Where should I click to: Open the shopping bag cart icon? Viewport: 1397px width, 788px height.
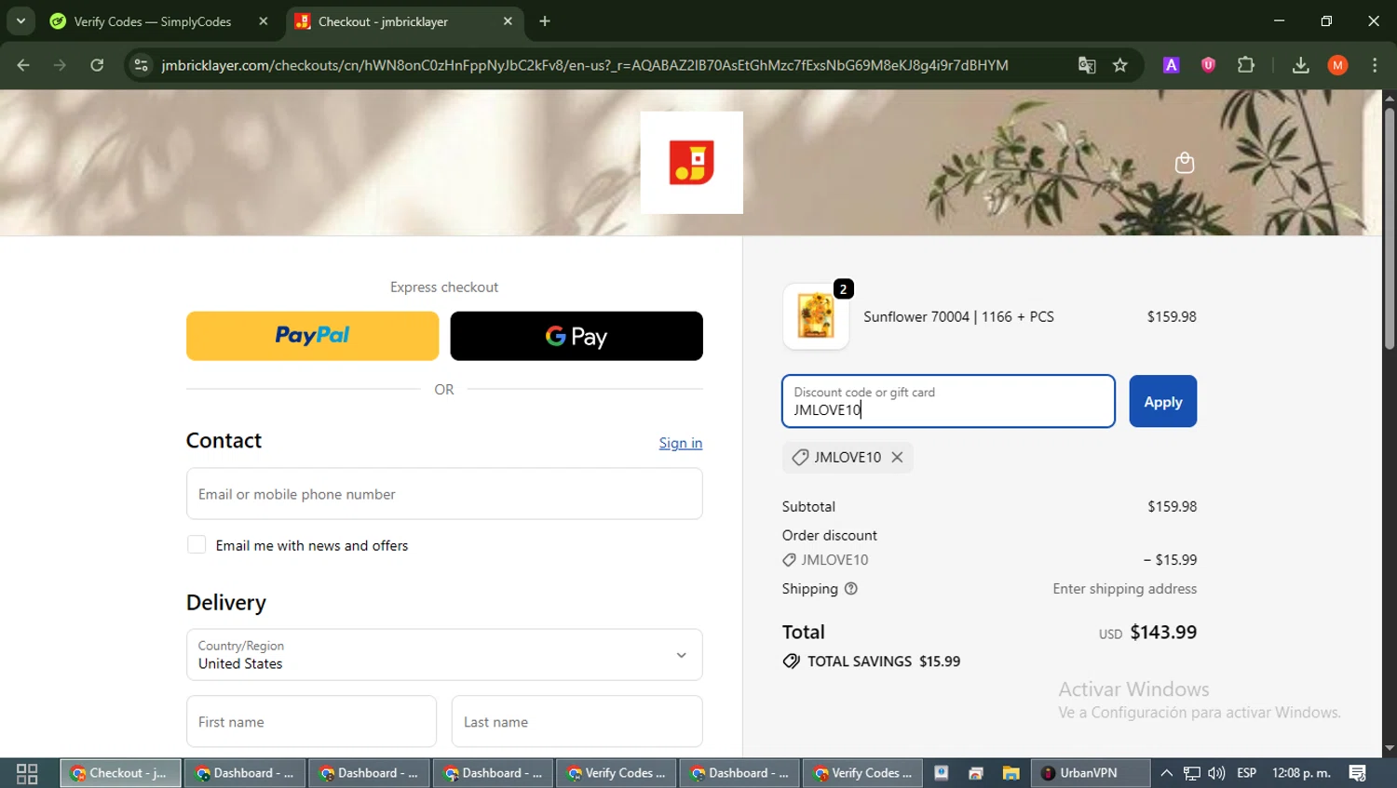pos(1185,163)
